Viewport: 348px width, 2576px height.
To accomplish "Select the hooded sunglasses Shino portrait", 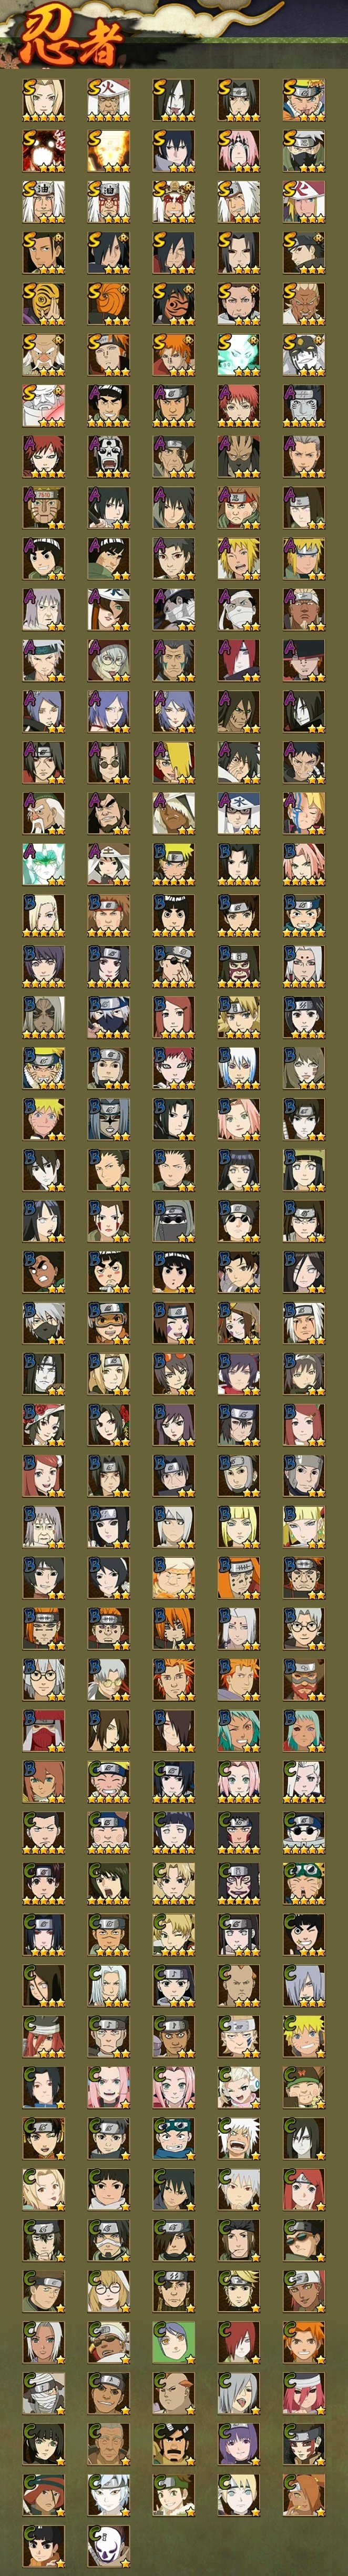I will 173,1222.
